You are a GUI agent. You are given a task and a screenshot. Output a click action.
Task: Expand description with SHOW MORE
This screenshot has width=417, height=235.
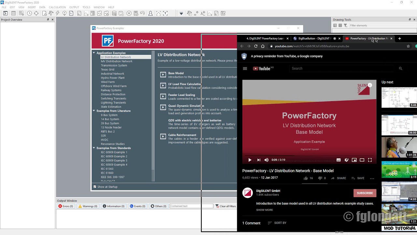pos(265,210)
